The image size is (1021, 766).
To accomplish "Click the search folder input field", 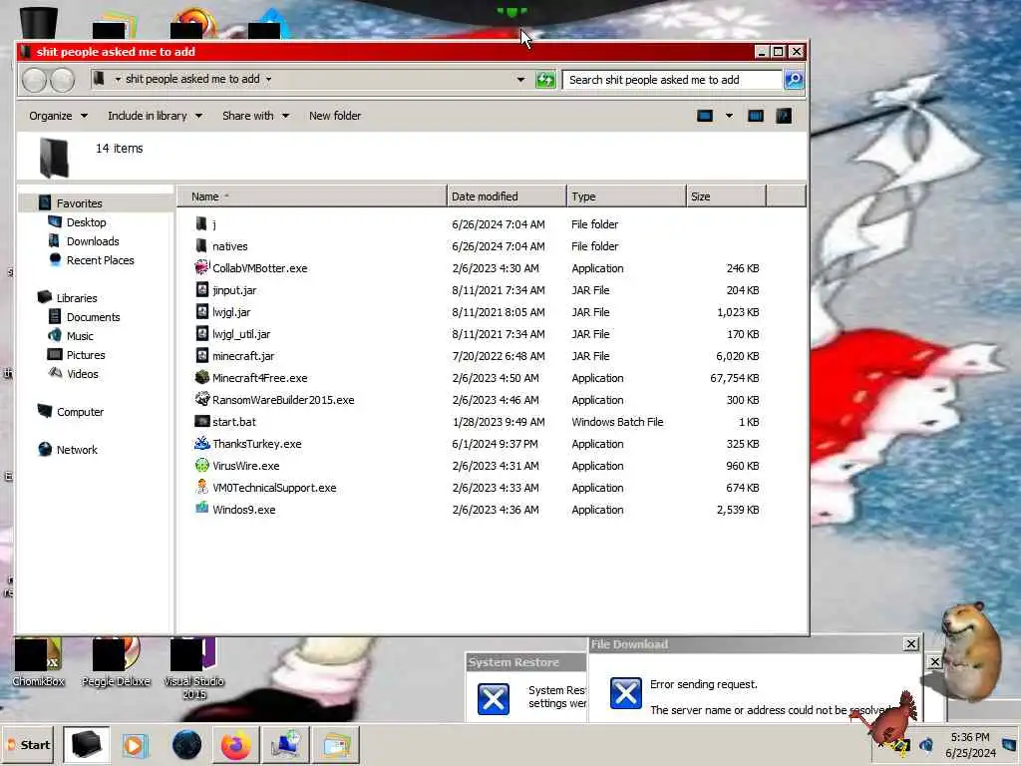I will [673, 80].
